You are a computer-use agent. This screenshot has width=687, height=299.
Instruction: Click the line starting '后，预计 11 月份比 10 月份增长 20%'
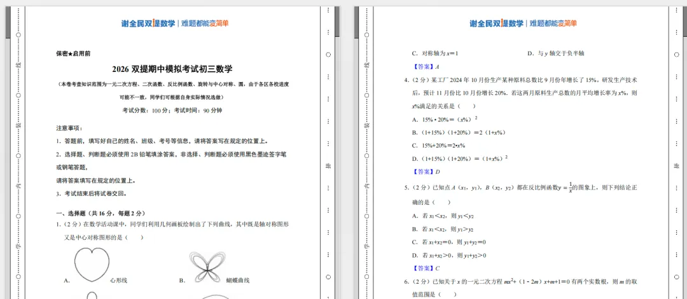pos(524,93)
